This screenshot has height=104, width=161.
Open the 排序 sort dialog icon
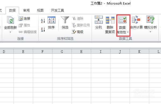51,20
